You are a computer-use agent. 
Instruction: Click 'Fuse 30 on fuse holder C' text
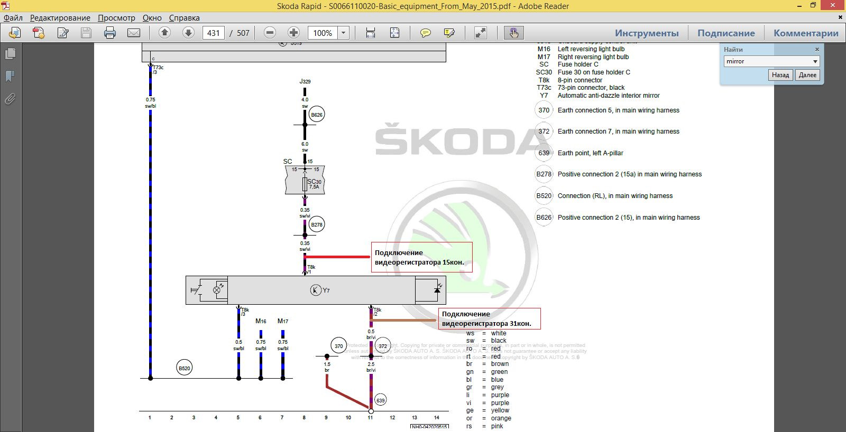click(x=594, y=72)
